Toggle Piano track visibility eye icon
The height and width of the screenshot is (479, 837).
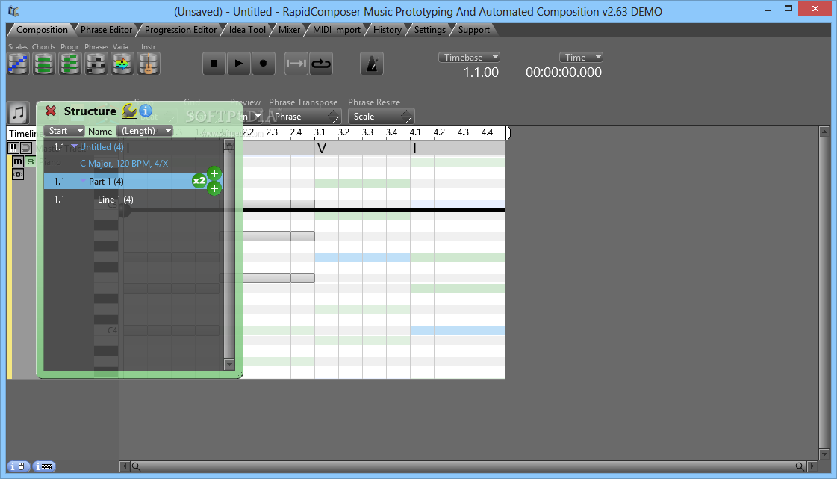pyautogui.click(x=18, y=175)
